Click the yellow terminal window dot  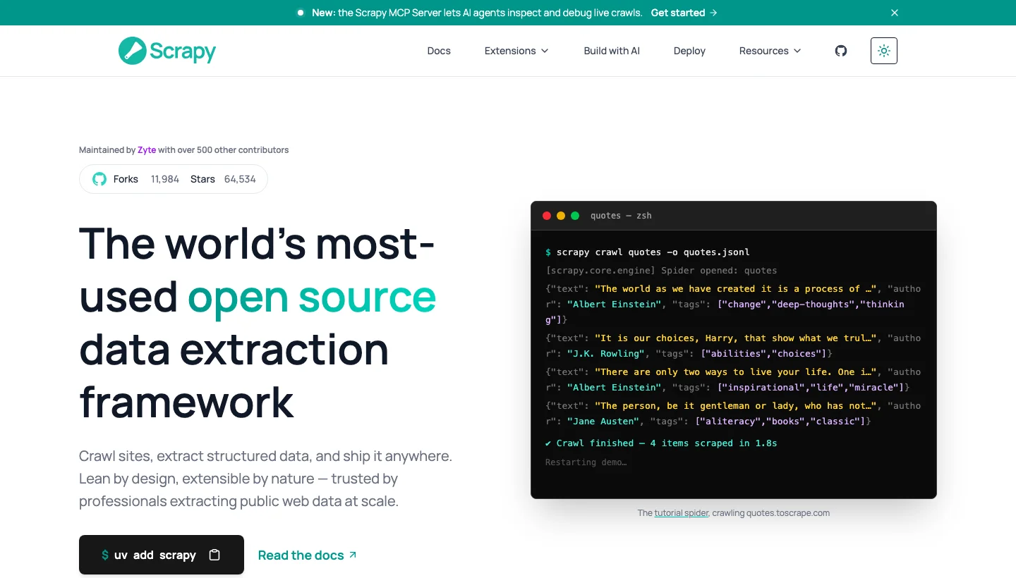[561, 216]
